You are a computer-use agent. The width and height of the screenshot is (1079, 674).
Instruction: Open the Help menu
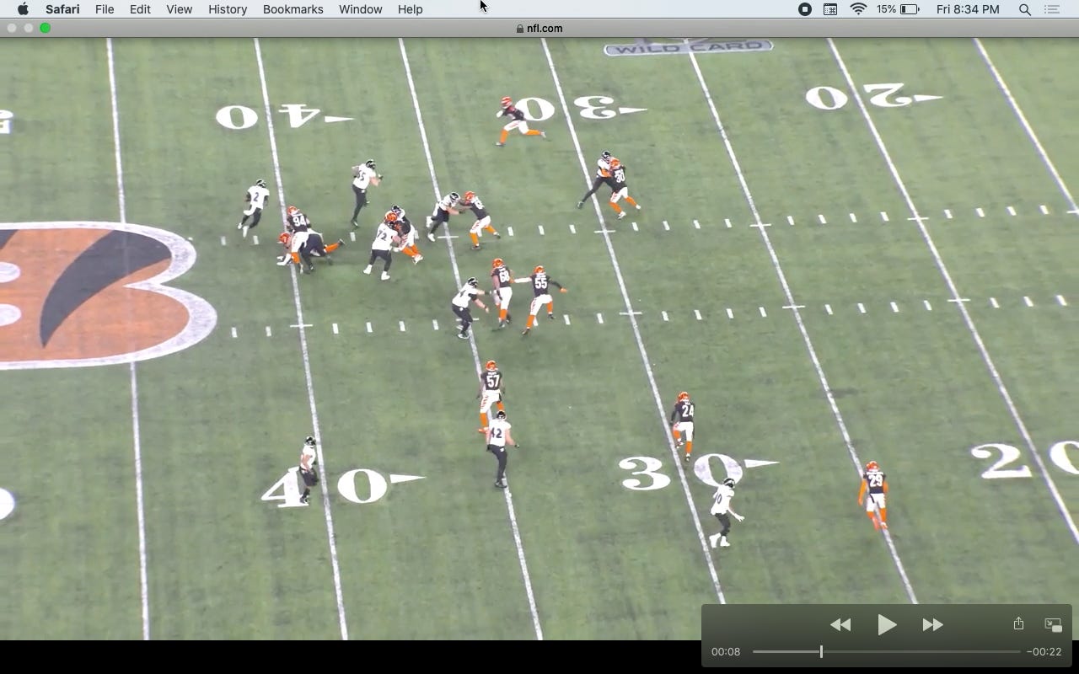point(410,9)
